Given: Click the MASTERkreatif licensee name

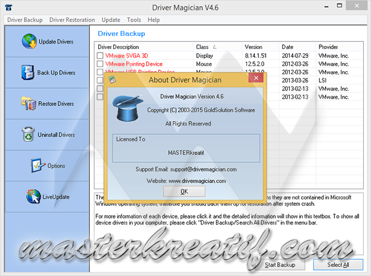Looking at the screenshot, I should pyautogui.click(x=186, y=153).
